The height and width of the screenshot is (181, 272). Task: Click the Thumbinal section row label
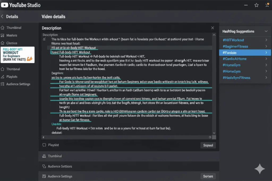click(x=55, y=156)
